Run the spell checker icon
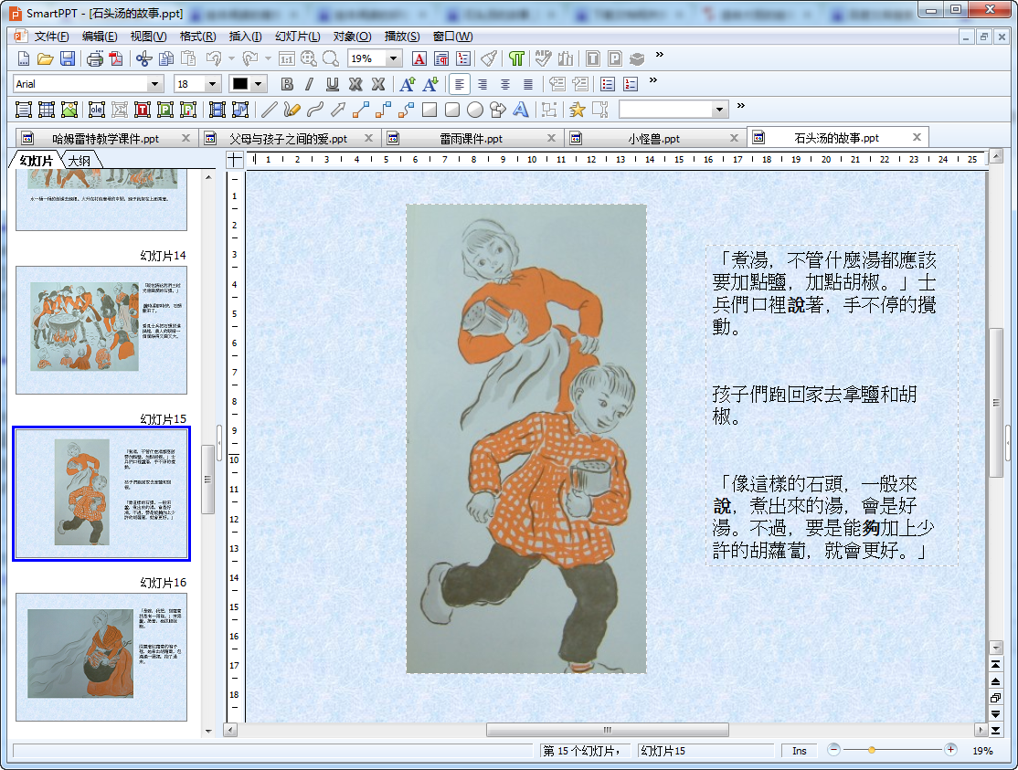The width and height of the screenshot is (1018, 770). [x=544, y=59]
